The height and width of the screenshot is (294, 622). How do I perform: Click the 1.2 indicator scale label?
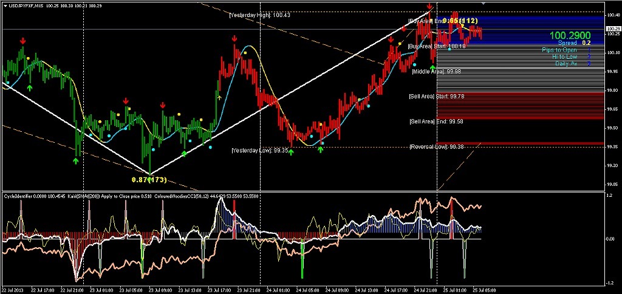click(x=609, y=196)
